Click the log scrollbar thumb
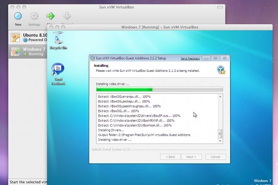The image size is (278, 185). 220,134
